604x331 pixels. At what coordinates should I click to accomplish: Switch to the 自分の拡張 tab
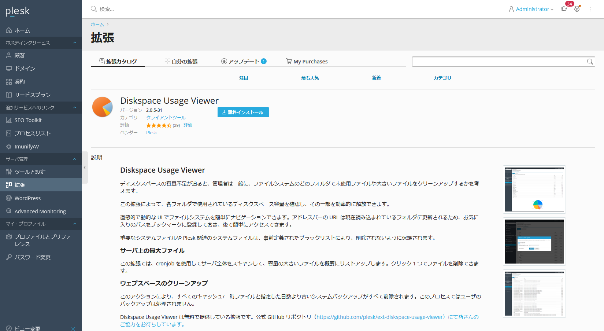pyautogui.click(x=181, y=62)
